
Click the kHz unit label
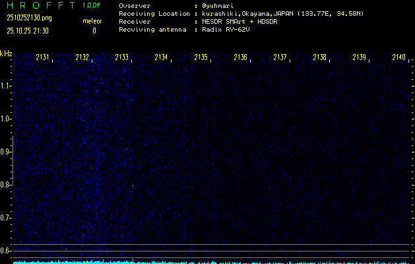(x=6, y=53)
